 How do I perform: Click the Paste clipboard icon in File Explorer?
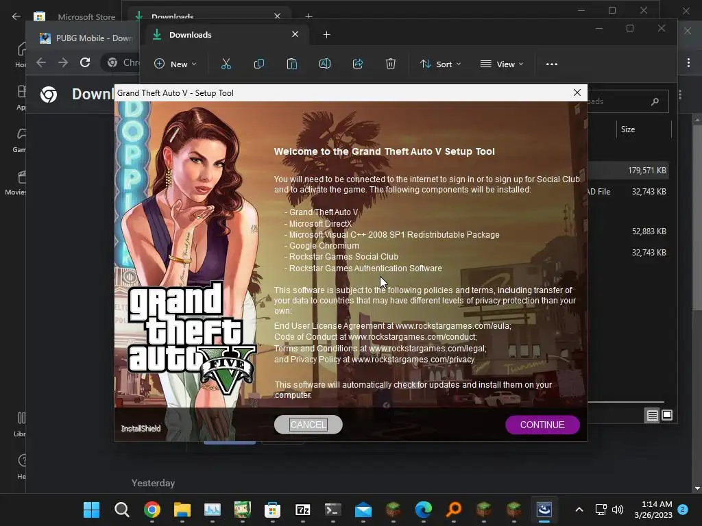[x=292, y=64]
